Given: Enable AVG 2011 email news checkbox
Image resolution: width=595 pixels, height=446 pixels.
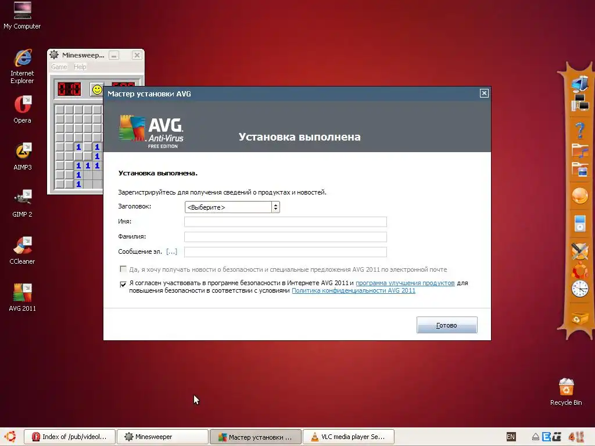Looking at the screenshot, I should 123,269.
